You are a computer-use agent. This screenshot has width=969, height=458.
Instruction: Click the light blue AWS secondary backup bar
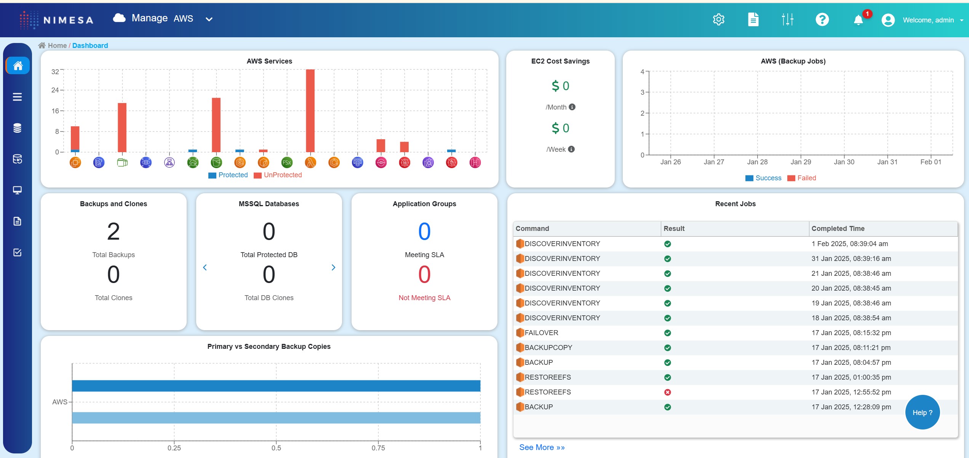pyautogui.click(x=276, y=418)
